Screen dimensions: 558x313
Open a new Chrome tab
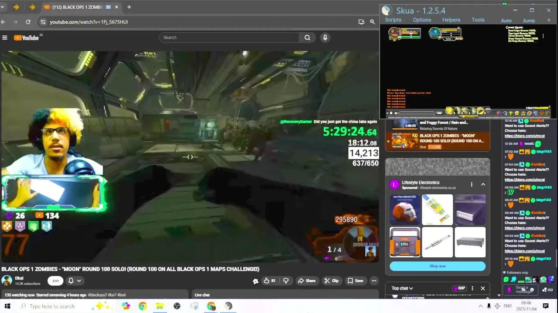tap(129, 7)
